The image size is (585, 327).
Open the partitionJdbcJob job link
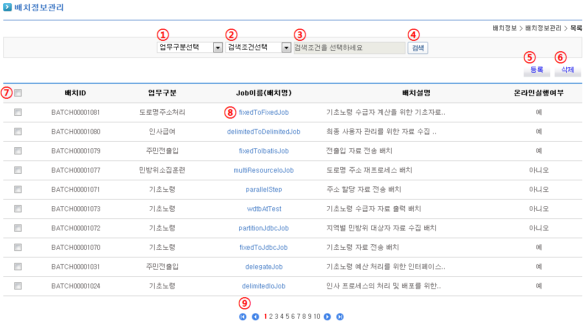(263, 228)
